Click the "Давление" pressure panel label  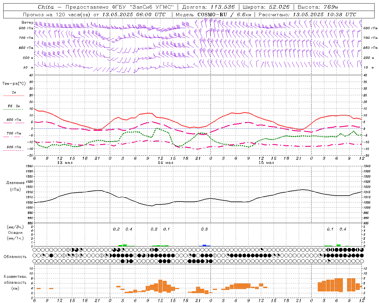coord(15,183)
